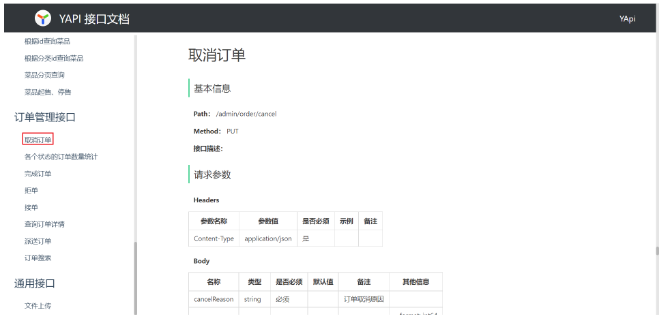Select 菜品起售、停售 in sidebar
Viewport: 670px width, 325px height.
click(x=48, y=92)
